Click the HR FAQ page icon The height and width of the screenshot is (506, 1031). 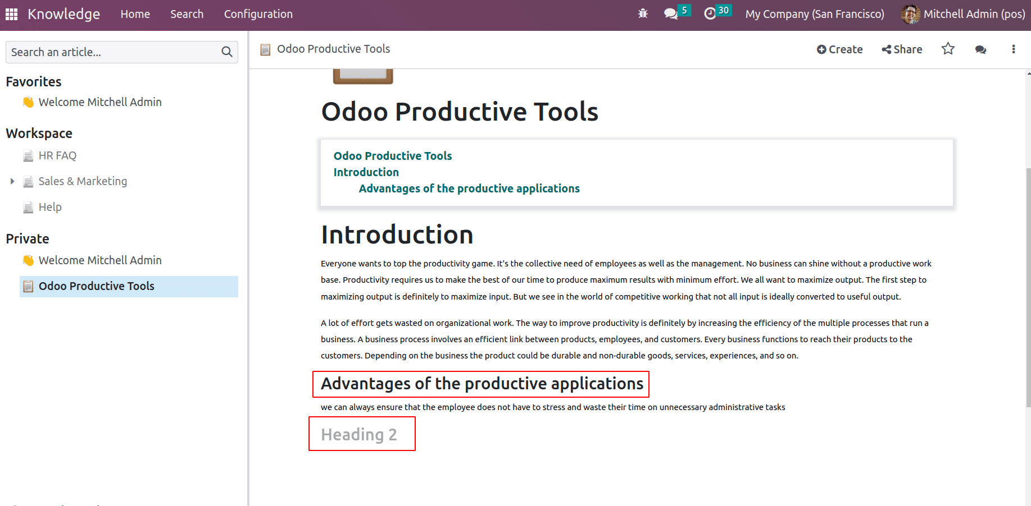click(28, 156)
